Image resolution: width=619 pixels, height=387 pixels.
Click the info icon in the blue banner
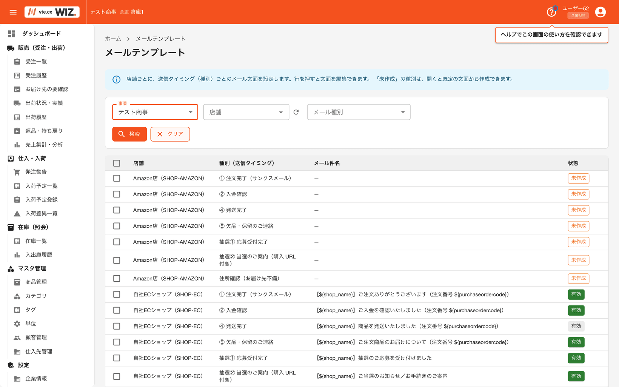116,79
